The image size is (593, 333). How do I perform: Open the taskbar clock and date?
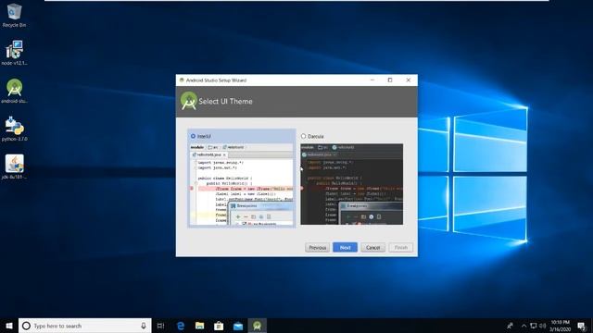(560, 326)
